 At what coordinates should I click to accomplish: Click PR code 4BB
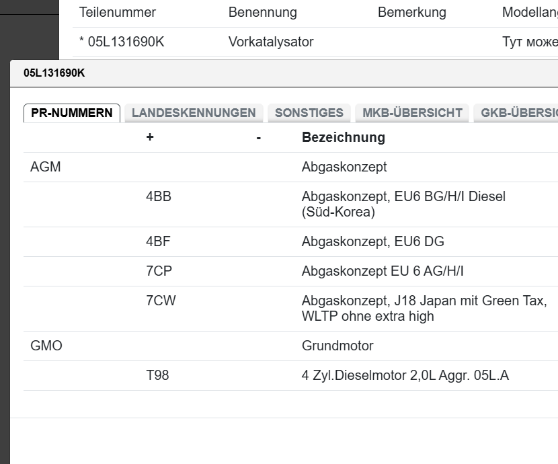coord(159,196)
